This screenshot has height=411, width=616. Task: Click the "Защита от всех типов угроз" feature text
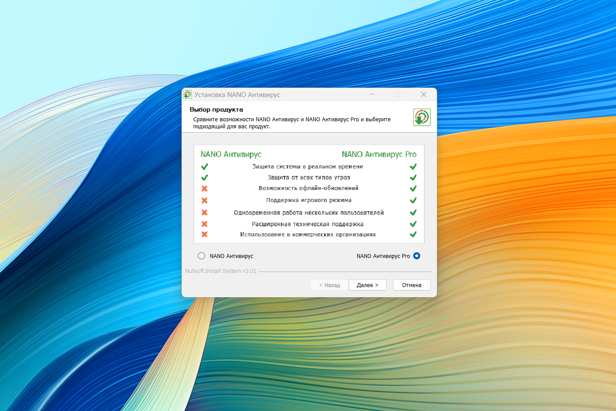coord(309,178)
